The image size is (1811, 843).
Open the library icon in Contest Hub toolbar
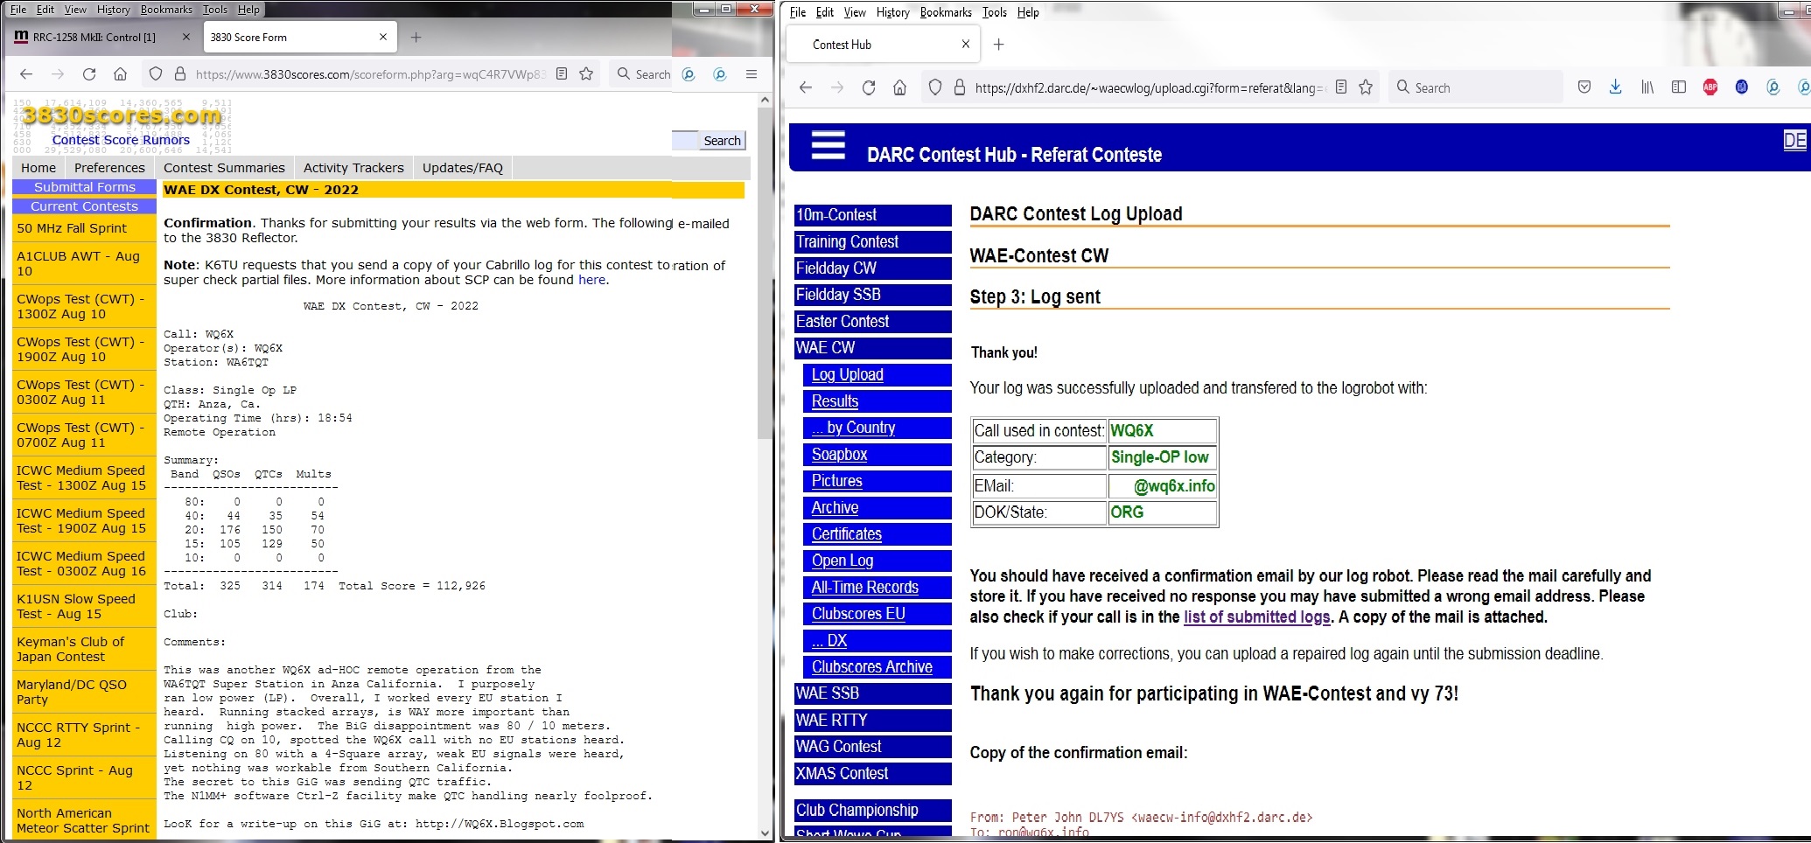tap(1647, 87)
